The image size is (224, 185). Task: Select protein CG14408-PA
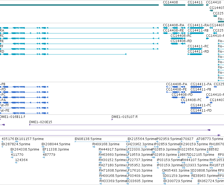click(176, 87)
